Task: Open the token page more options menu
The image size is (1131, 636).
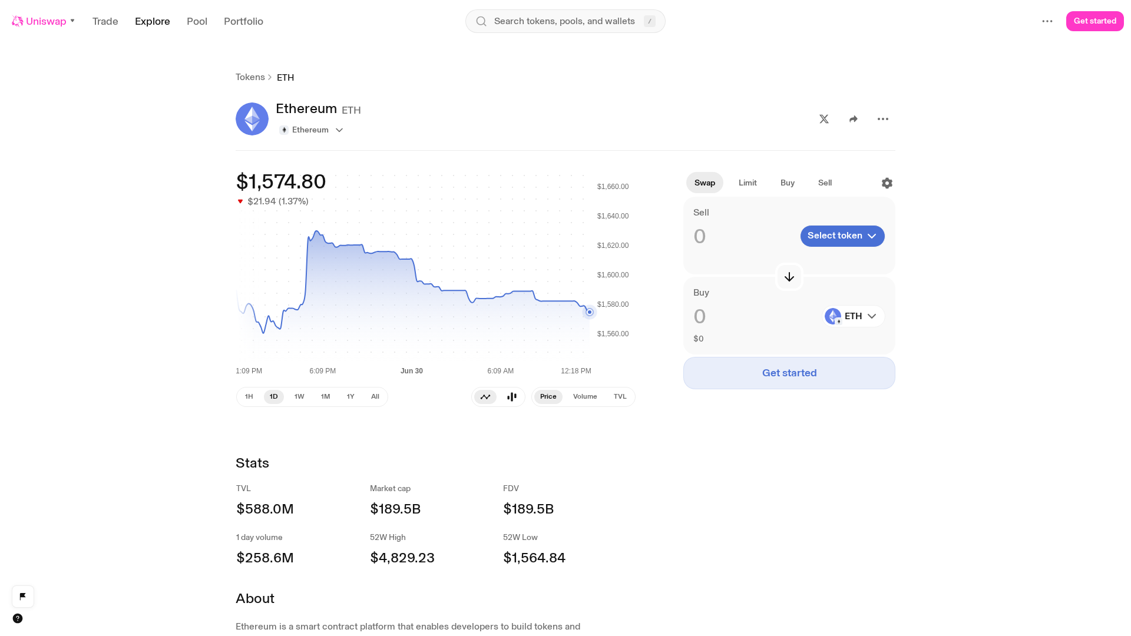Action: pyautogui.click(x=883, y=119)
